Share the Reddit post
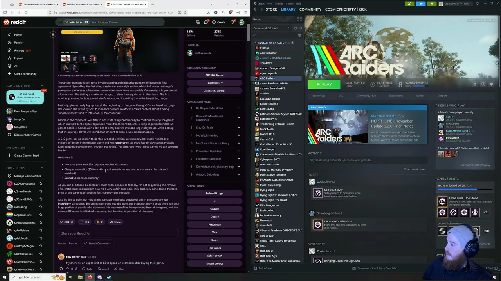Viewport: 501px width, 281px height. [115, 222]
